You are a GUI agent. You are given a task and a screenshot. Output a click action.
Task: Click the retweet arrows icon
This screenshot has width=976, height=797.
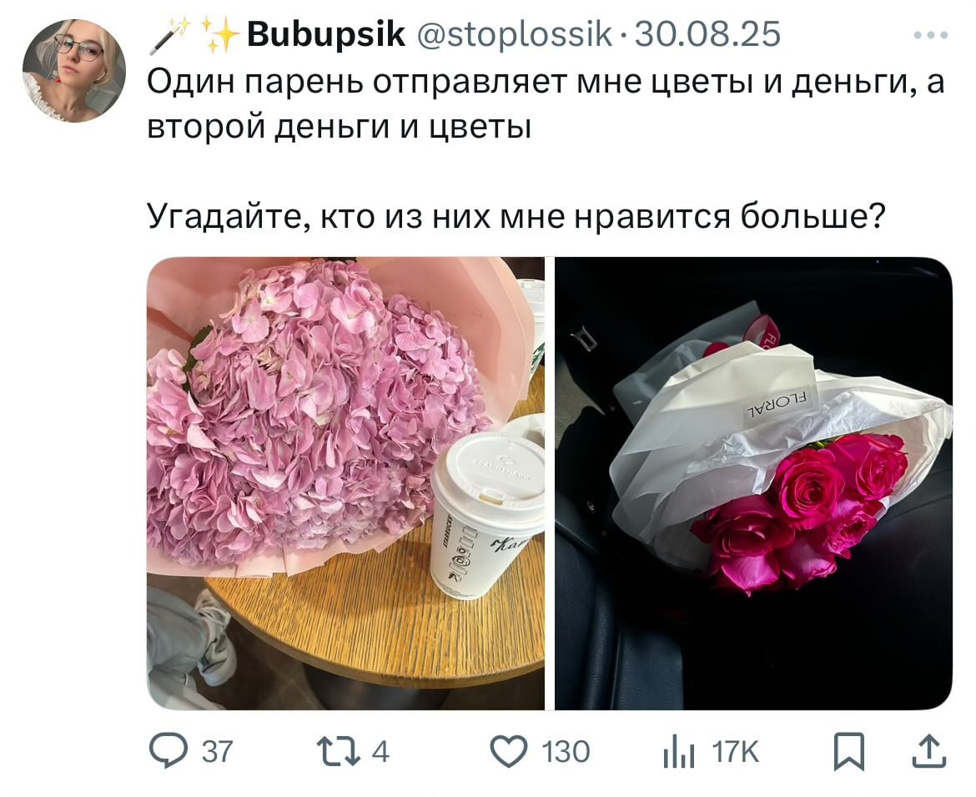(339, 751)
